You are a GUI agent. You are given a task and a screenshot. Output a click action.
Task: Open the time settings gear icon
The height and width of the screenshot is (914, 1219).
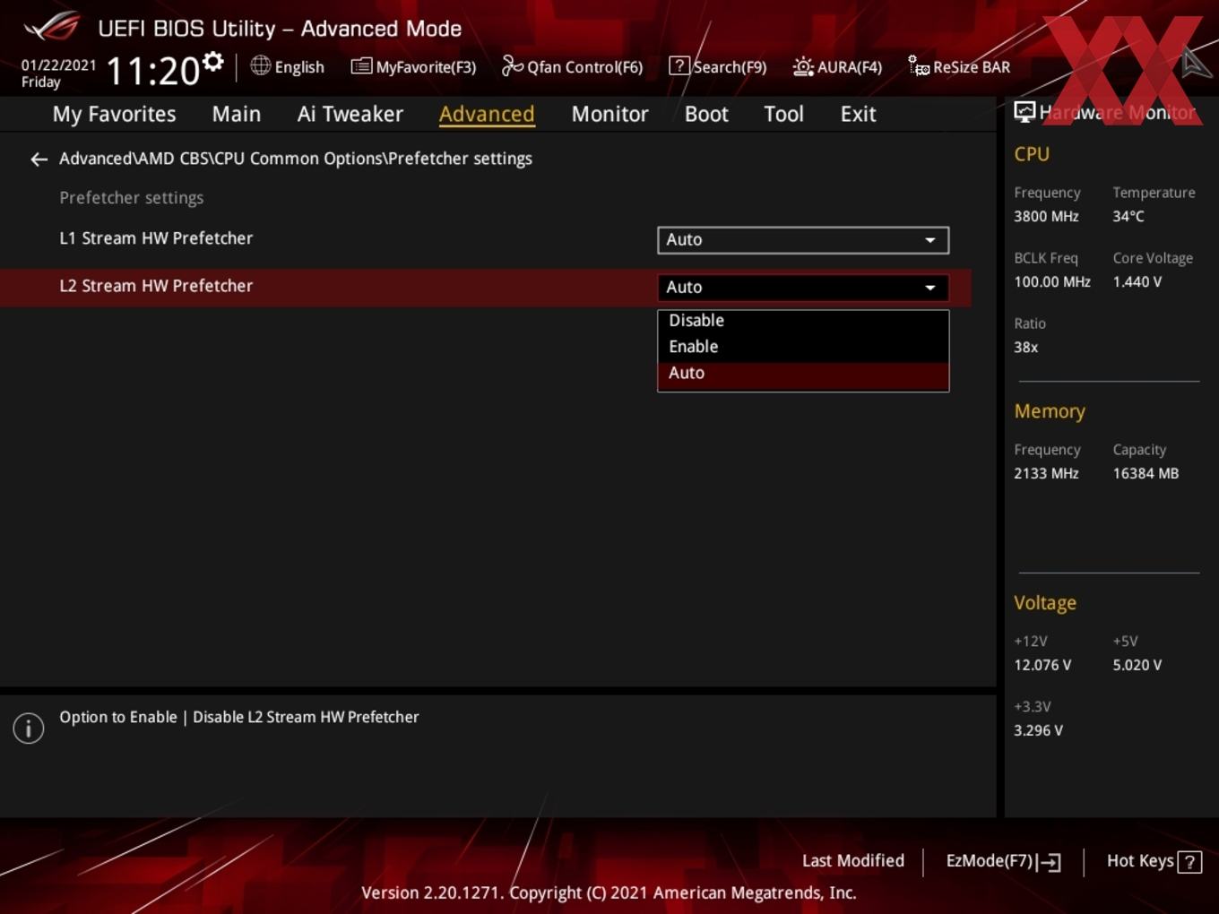(x=213, y=62)
